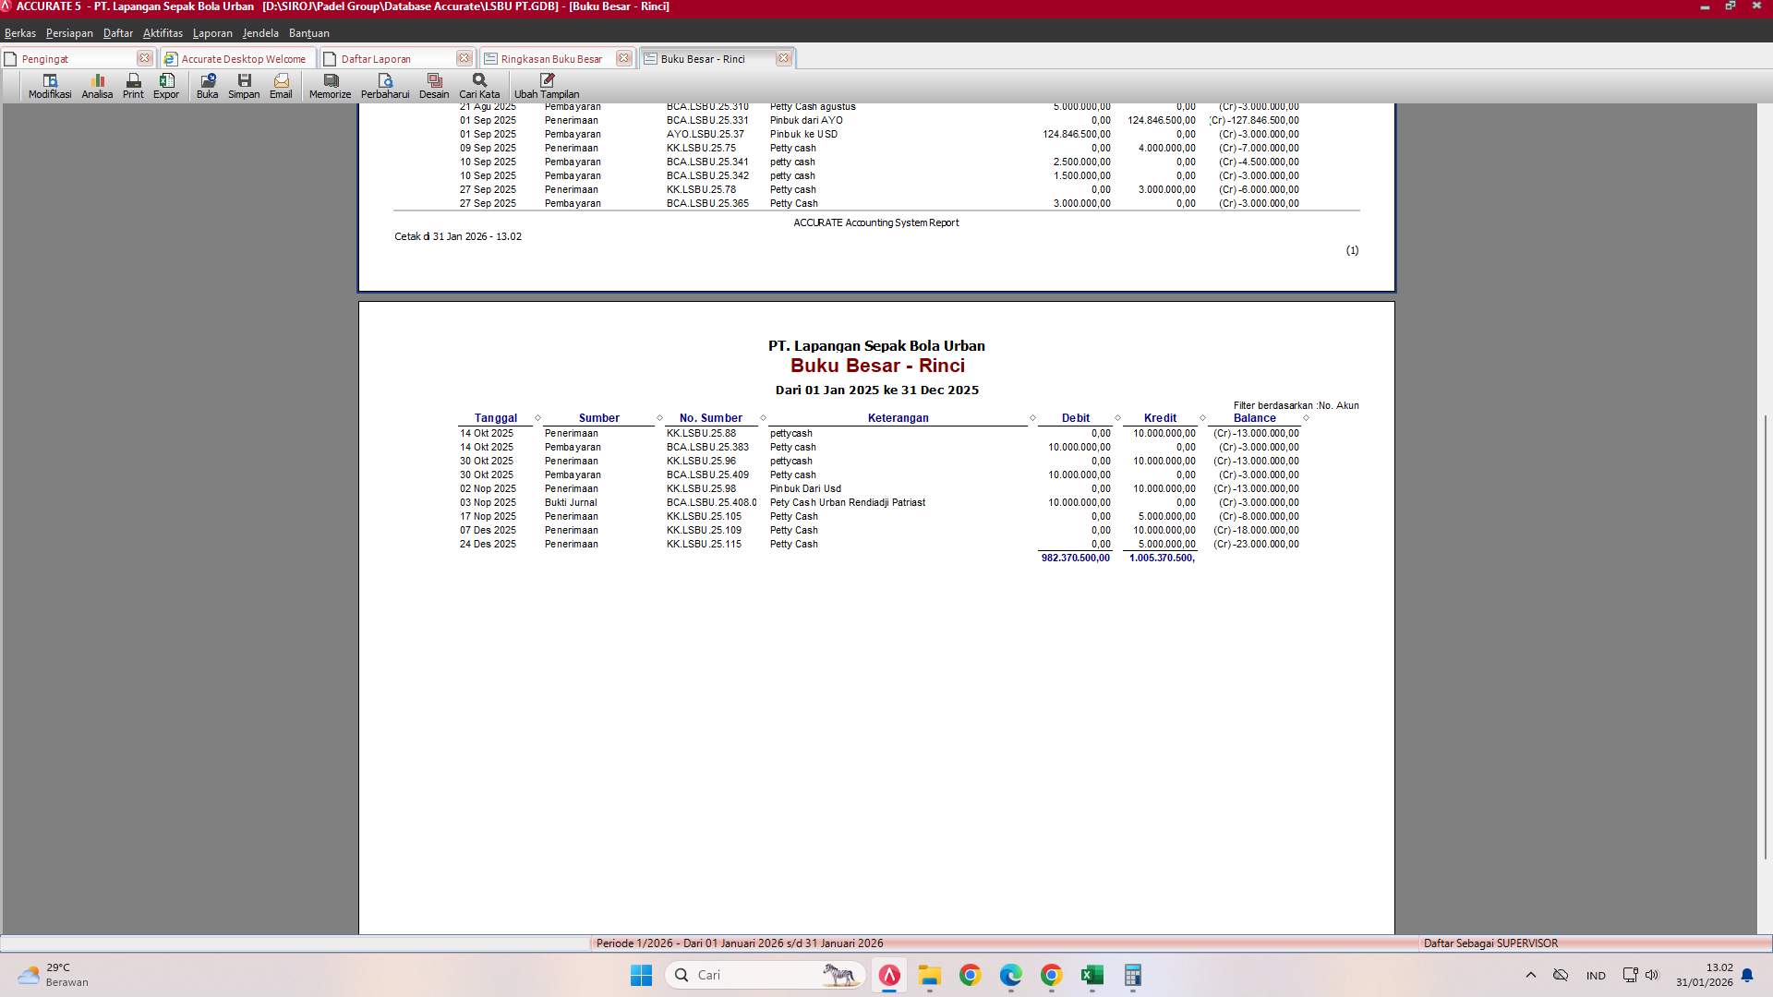Export the report with Expor icon
1773x997 pixels.
(x=166, y=85)
